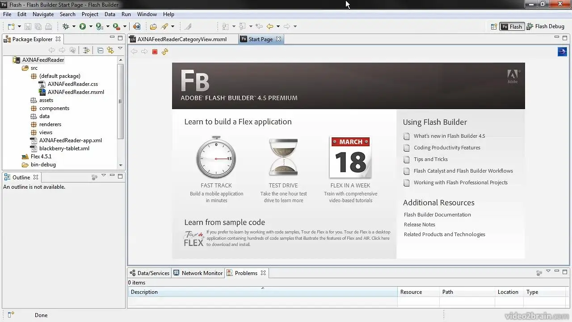Viewport: 572px width, 322px height.
Task: Click the Save All icon
Action: (x=38, y=26)
